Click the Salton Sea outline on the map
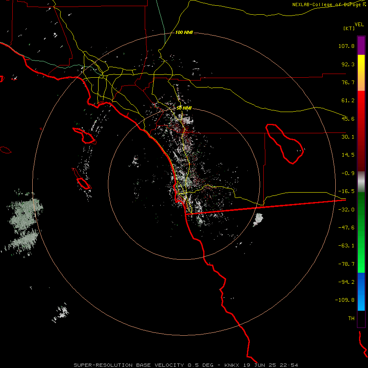Screen dimensions: 368x368 (x=285, y=144)
